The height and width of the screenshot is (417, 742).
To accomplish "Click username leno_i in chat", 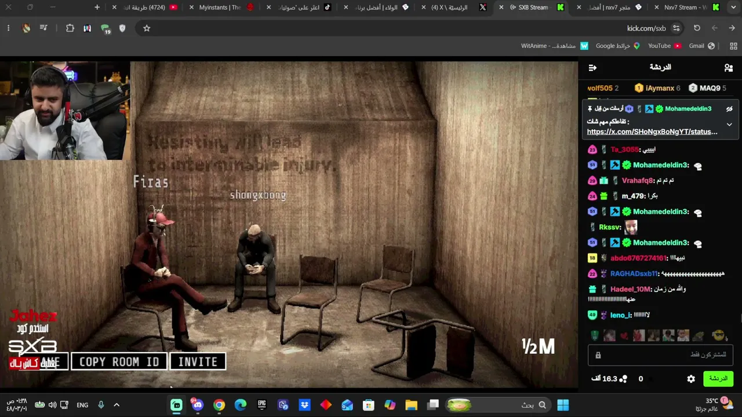I will [x=620, y=316].
